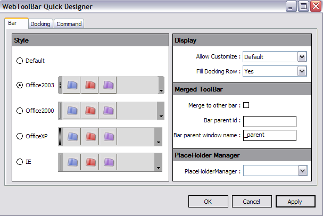Click the red book icon in Office2003 toolbar preview
Image resolution: width=323 pixels, height=216 pixels.
(90, 85)
